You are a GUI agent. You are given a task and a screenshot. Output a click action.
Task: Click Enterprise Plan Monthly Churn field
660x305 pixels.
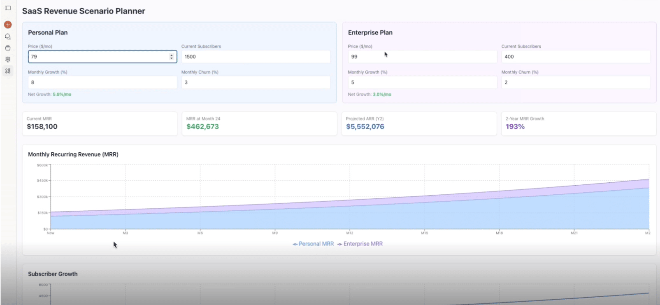575,82
